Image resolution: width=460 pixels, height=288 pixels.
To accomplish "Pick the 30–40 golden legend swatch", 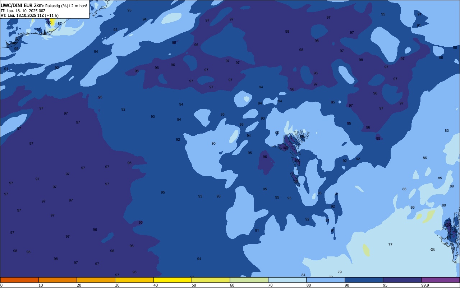I will point(134,280).
